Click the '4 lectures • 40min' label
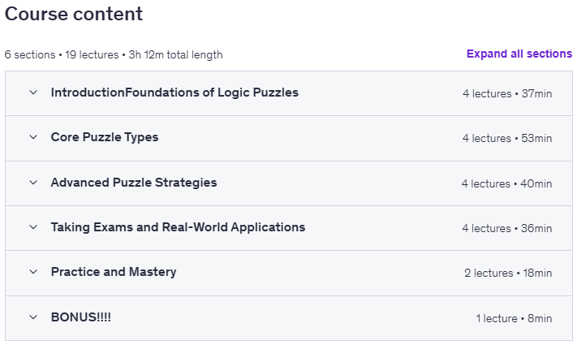Screen dimensions: 577x349 tap(506, 183)
